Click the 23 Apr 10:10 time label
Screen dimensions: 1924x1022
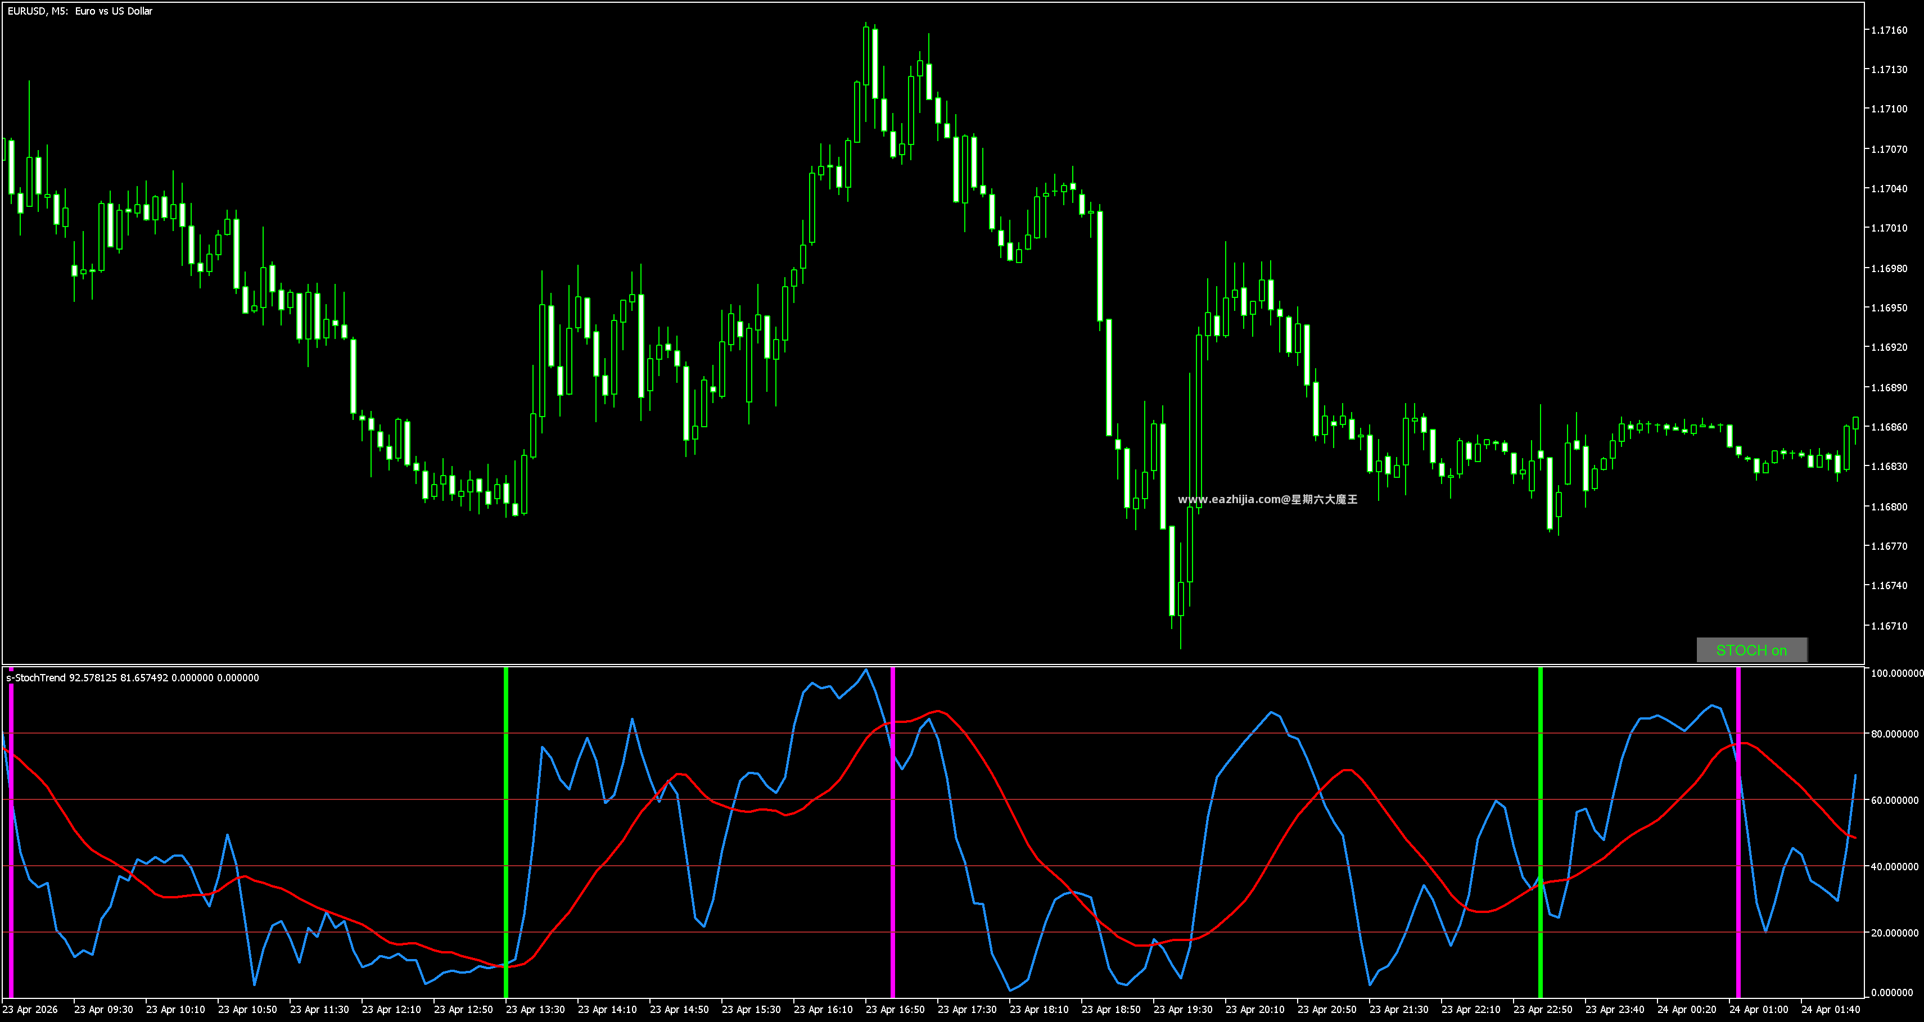tap(175, 1010)
